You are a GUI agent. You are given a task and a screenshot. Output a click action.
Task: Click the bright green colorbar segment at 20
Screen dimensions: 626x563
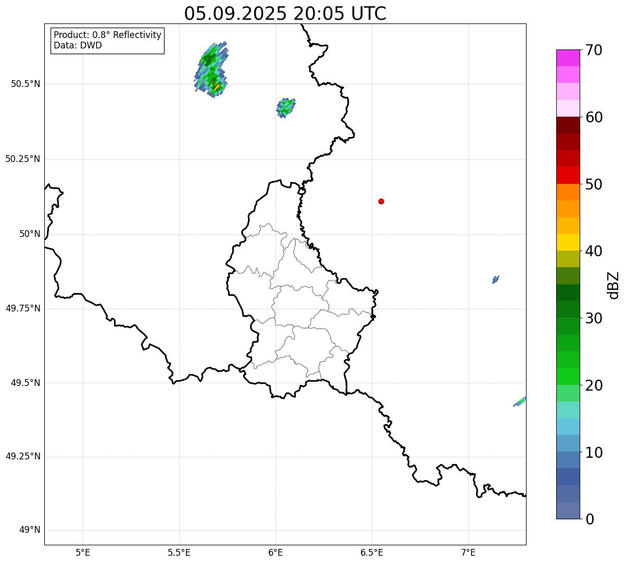[x=568, y=376]
